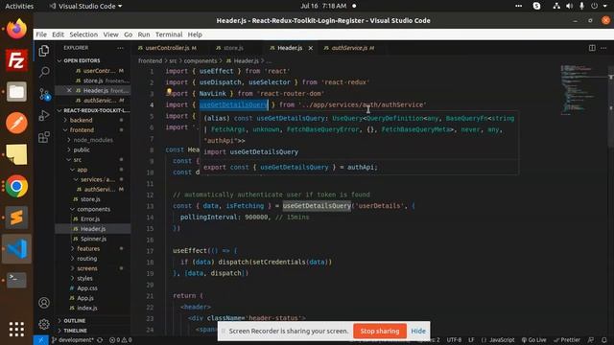Click Hide on screen sharing bar
614x345 pixels.
tap(418, 331)
